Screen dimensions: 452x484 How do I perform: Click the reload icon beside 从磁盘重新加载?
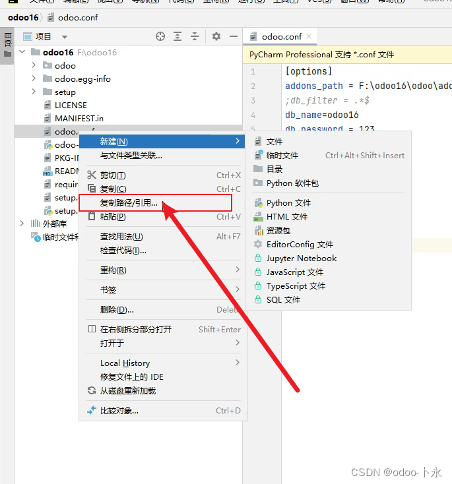point(92,390)
